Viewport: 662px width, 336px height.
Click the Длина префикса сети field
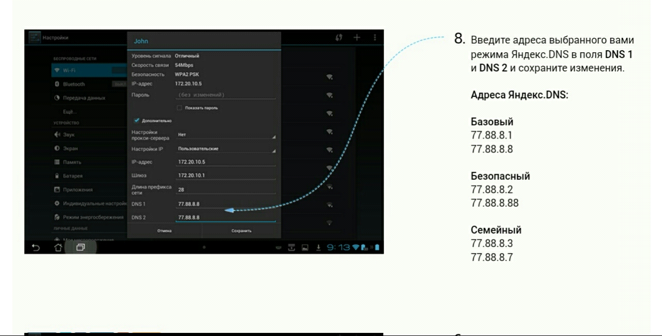[226, 190]
